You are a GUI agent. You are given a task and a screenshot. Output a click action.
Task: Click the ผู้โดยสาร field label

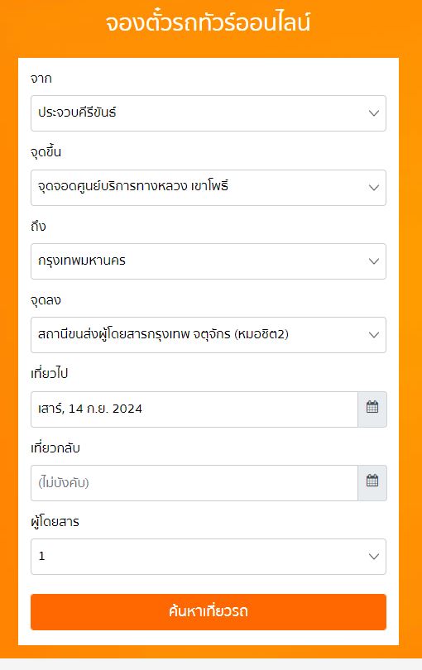point(55,521)
